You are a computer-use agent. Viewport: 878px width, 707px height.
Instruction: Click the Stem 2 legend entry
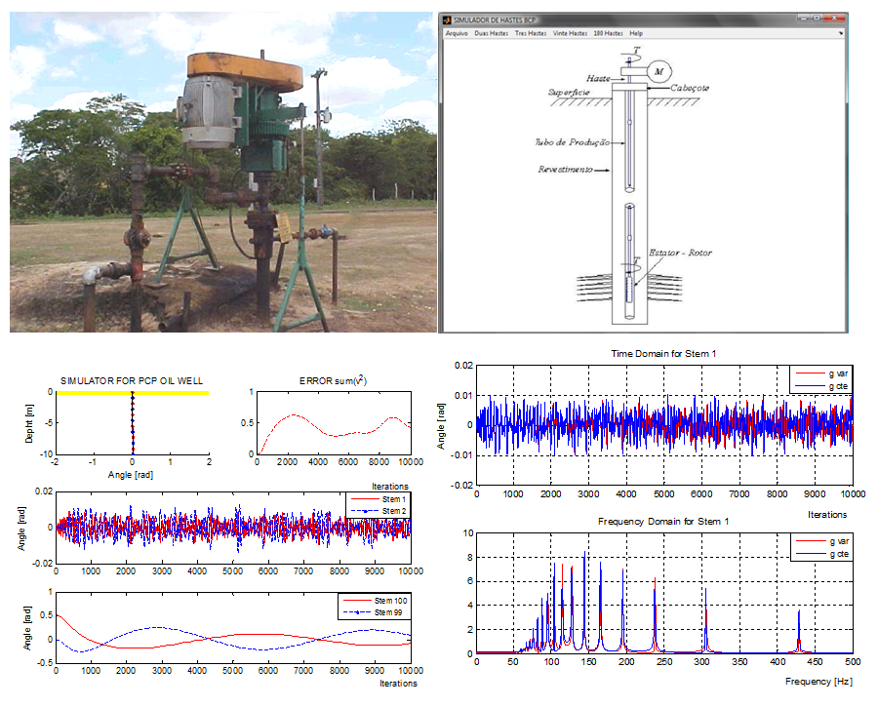pos(392,510)
